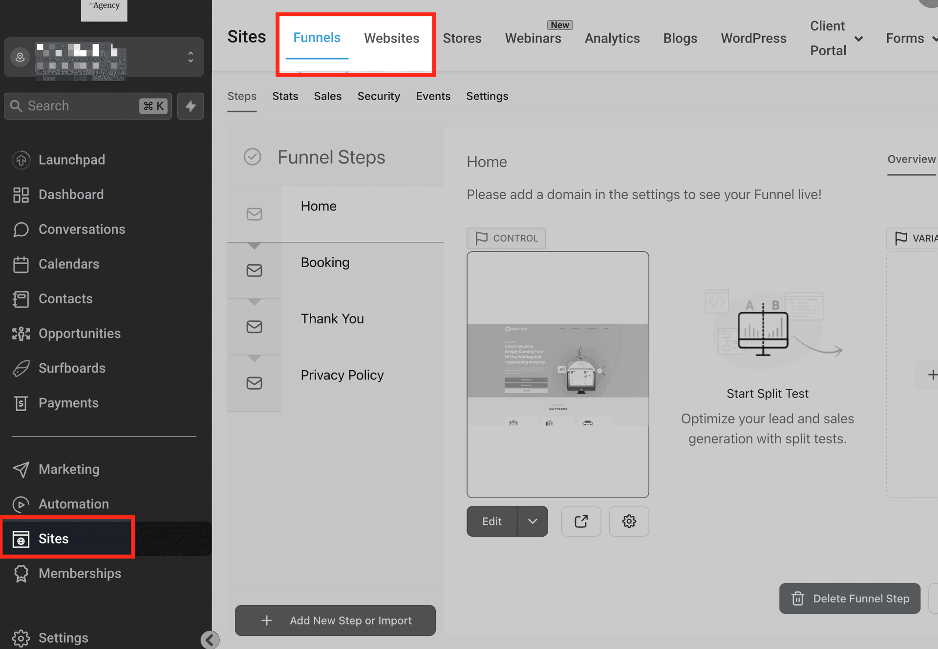This screenshot has width=938, height=649.
Task: Click the funnel step settings gear icon
Action: 628,521
